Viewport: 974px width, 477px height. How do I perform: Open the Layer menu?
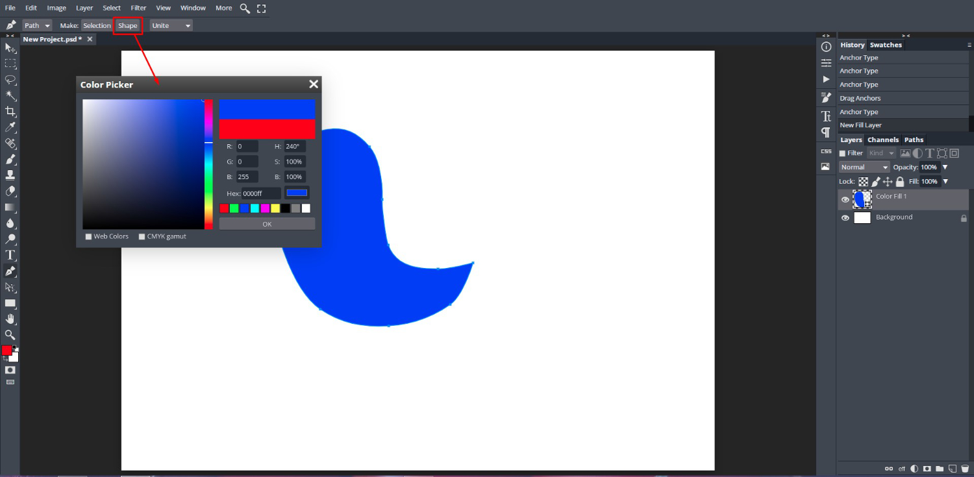pos(84,8)
